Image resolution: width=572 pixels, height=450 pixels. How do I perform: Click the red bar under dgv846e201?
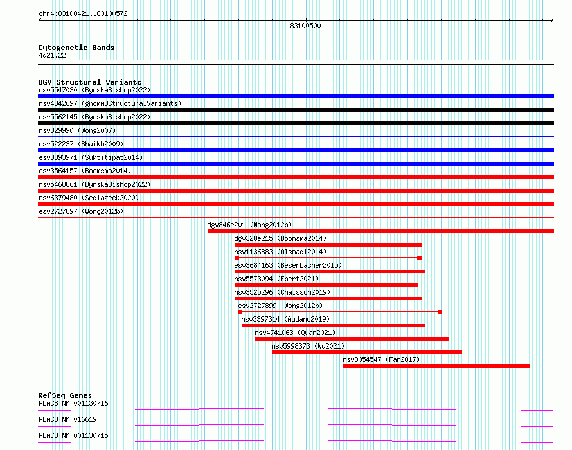click(x=381, y=231)
